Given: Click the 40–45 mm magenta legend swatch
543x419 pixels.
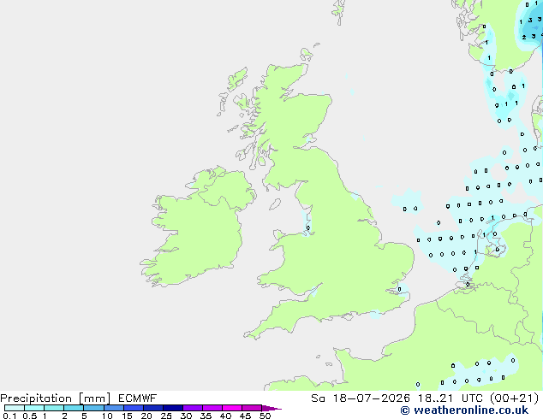Looking at the screenshot, I should pos(232,408).
